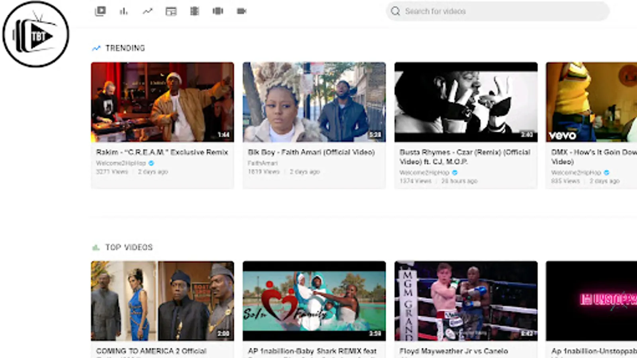Viewport: 637px width, 358px height.
Task: Open title 'Rakim - C.R.E.A.M. Exclusive Remix'
Action: (162, 152)
